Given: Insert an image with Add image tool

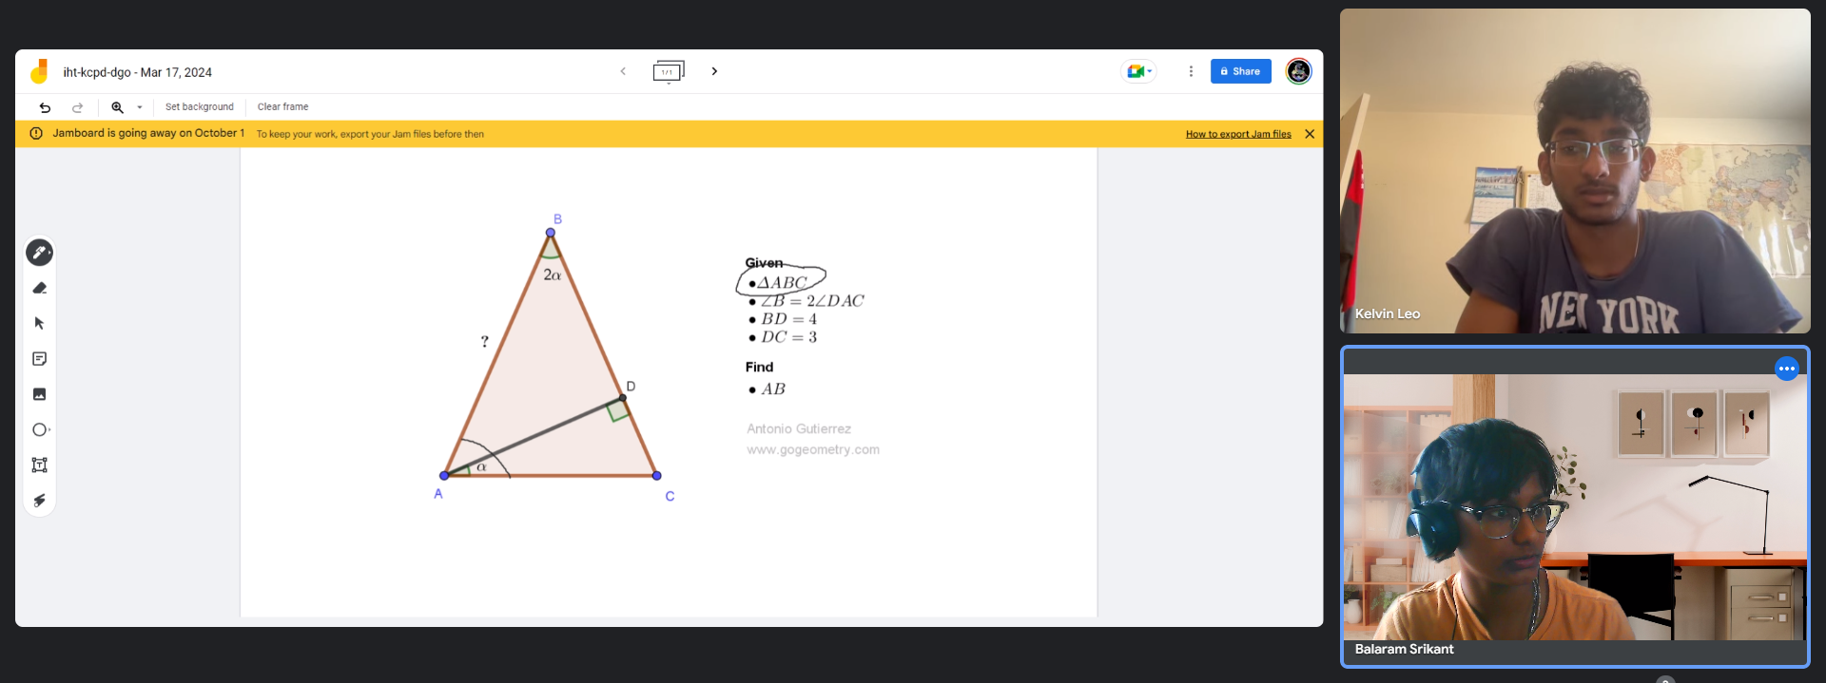Looking at the screenshot, I should [x=39, y=394].
